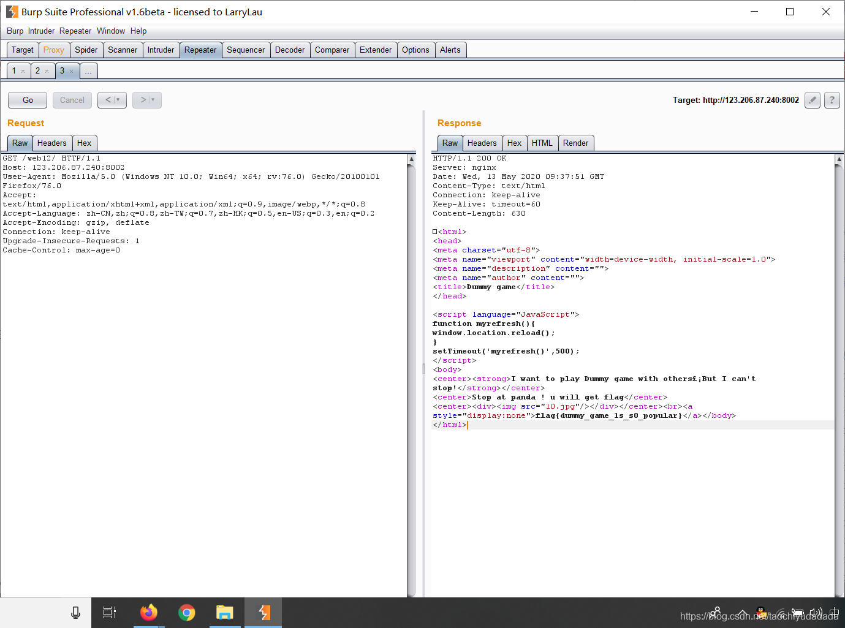Viewport: 845px width, 628px height.
Task: Show Response Headers view
Action: 482,143
